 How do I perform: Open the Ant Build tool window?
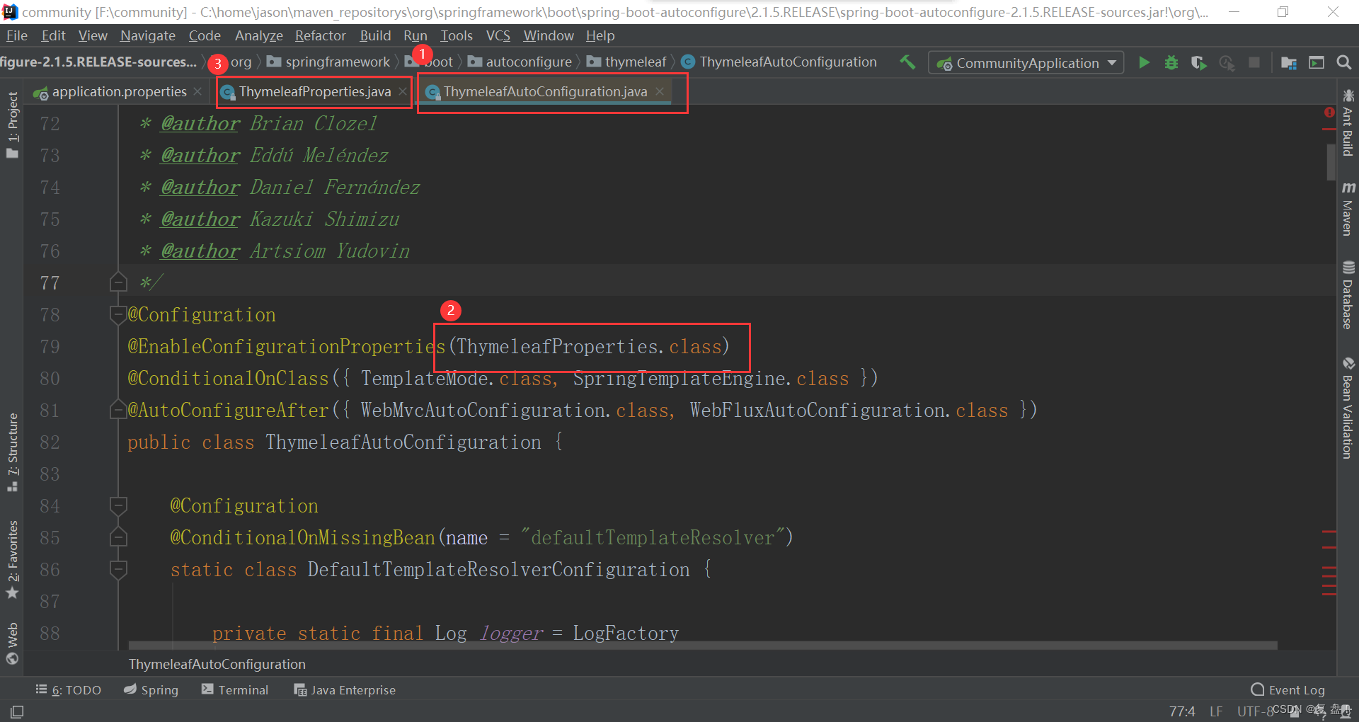click(1348, 122)
